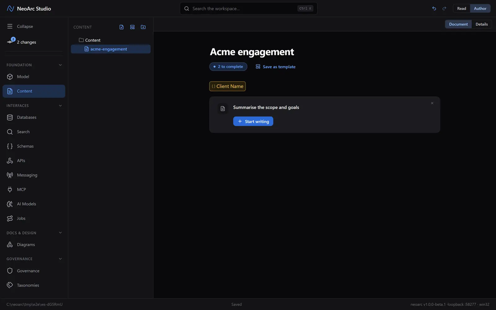Open the Document tab
496x310 pixels.
[458, 24]
